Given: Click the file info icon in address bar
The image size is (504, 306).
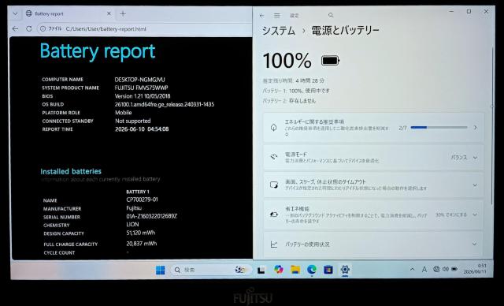Looking at the screenshot, I should (43, 28).
